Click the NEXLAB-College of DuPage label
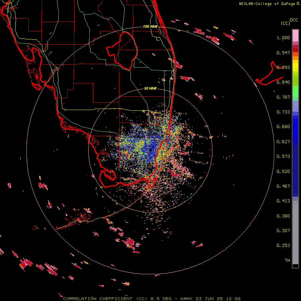Screen dimensions: 301x301 pyautogui.click(x=267, y=4)
